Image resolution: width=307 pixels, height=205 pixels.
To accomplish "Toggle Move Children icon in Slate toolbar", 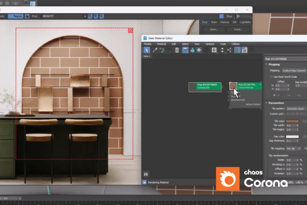I will click(x=185, y=50).
